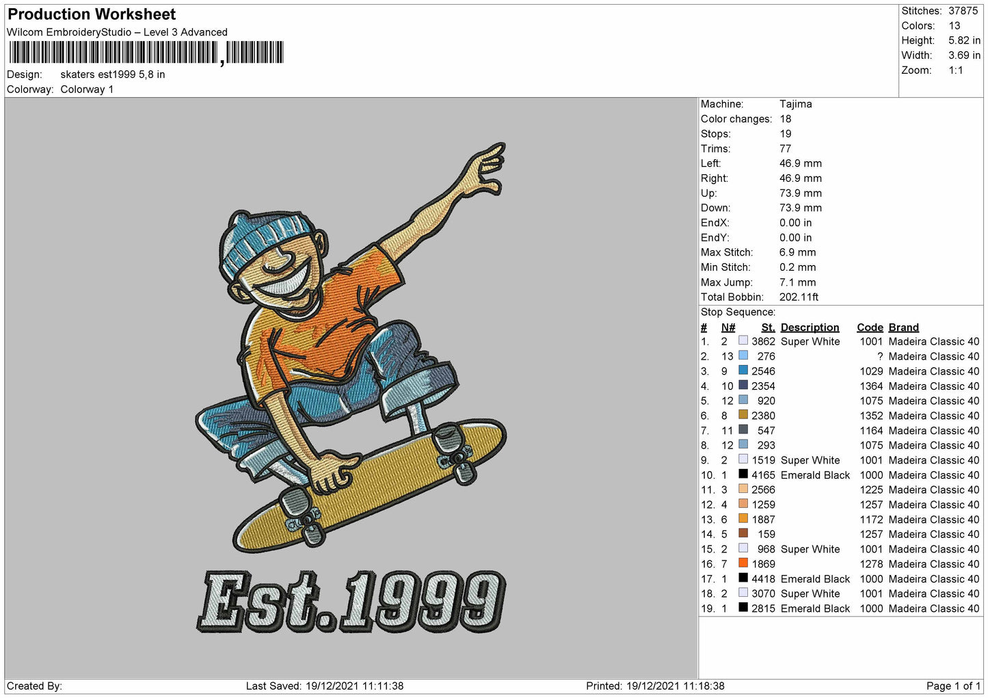
Task: Click stitch count '920' in stop 5
Action: click(x=766, y=401)
